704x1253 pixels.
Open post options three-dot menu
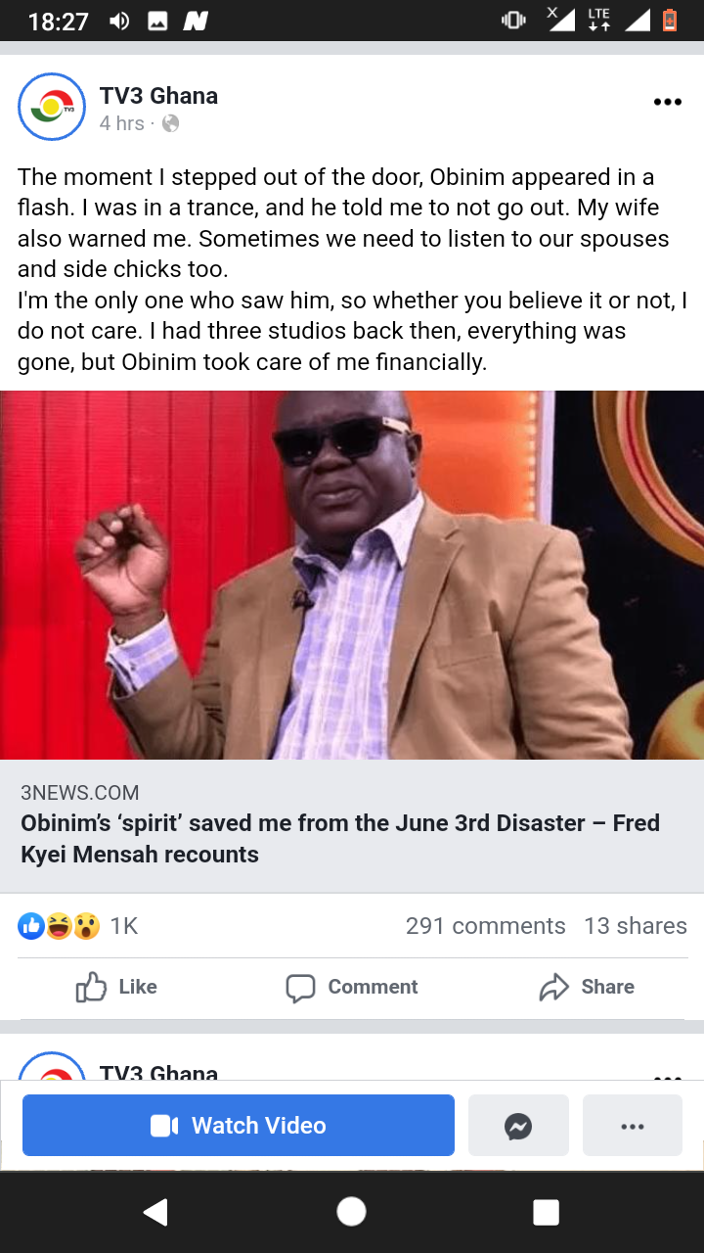tap(667, 103)
